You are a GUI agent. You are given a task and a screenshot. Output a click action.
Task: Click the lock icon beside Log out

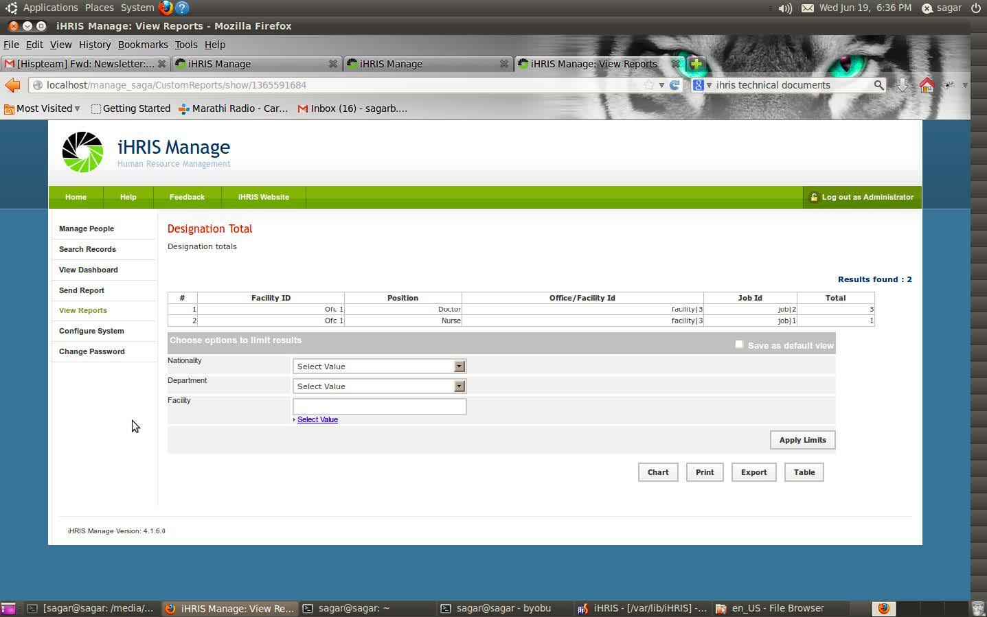coord(814,197)
